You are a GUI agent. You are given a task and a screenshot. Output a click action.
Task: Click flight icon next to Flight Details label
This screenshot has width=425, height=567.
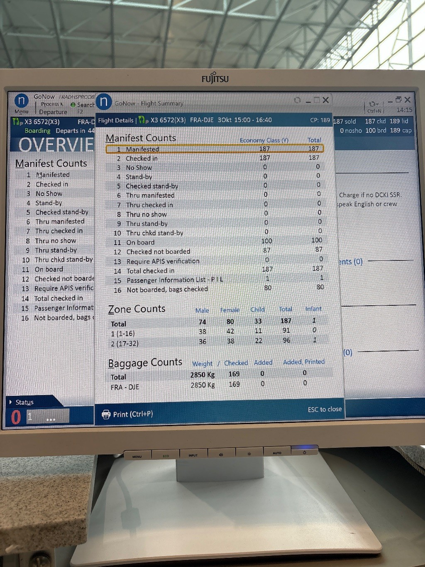tap(143, 120)
